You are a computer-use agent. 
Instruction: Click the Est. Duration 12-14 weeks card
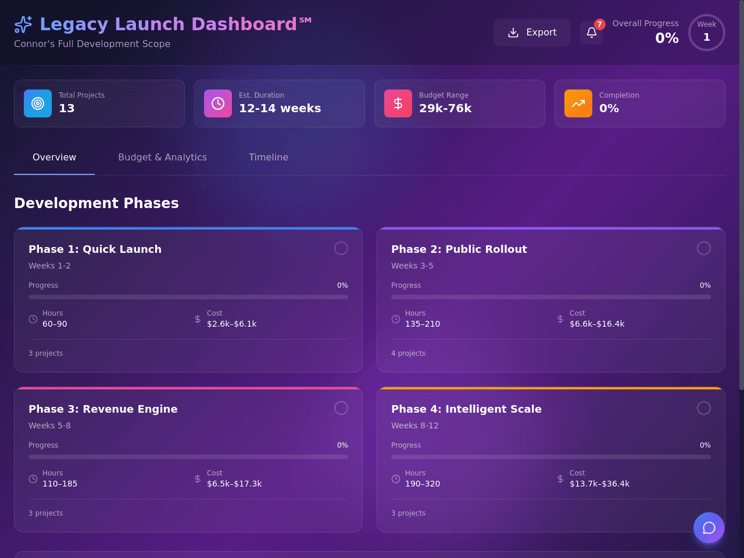(280, 103)
